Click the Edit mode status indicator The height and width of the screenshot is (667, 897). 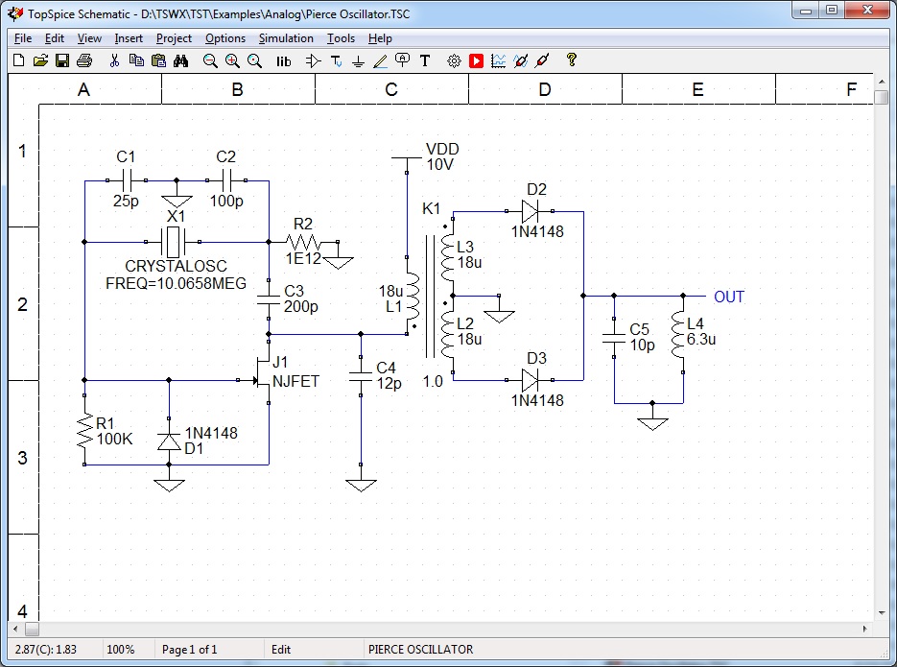tap(280, 650)
